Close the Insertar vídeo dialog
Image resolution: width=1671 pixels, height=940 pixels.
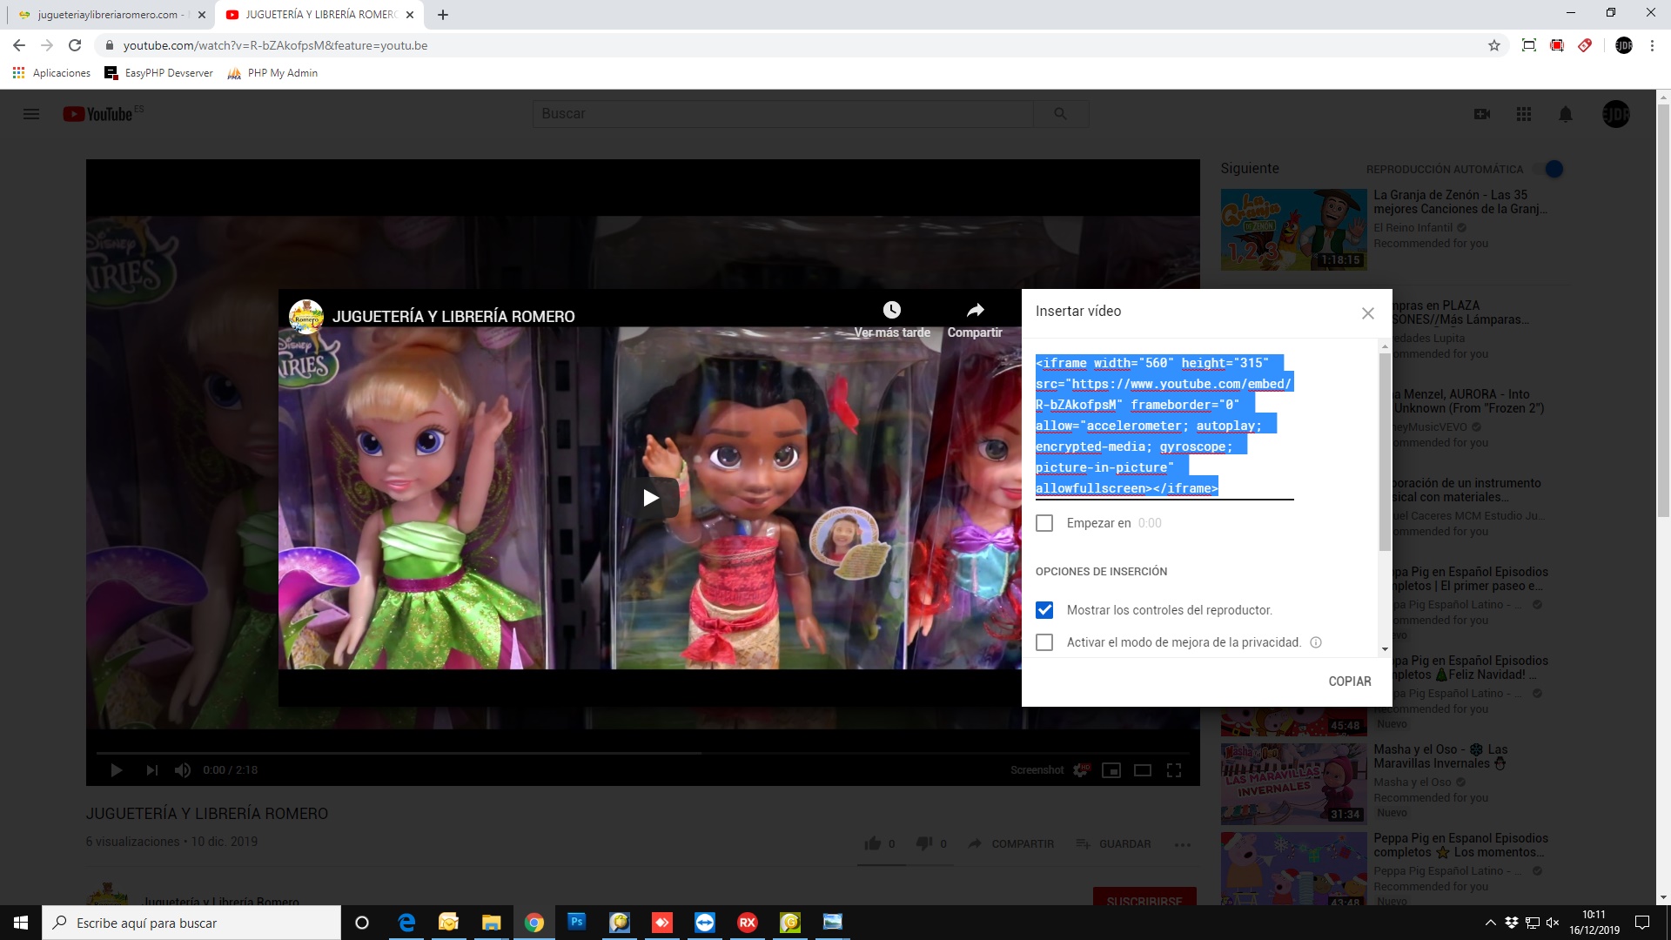pyautogui.click(x=1368, y=313)
